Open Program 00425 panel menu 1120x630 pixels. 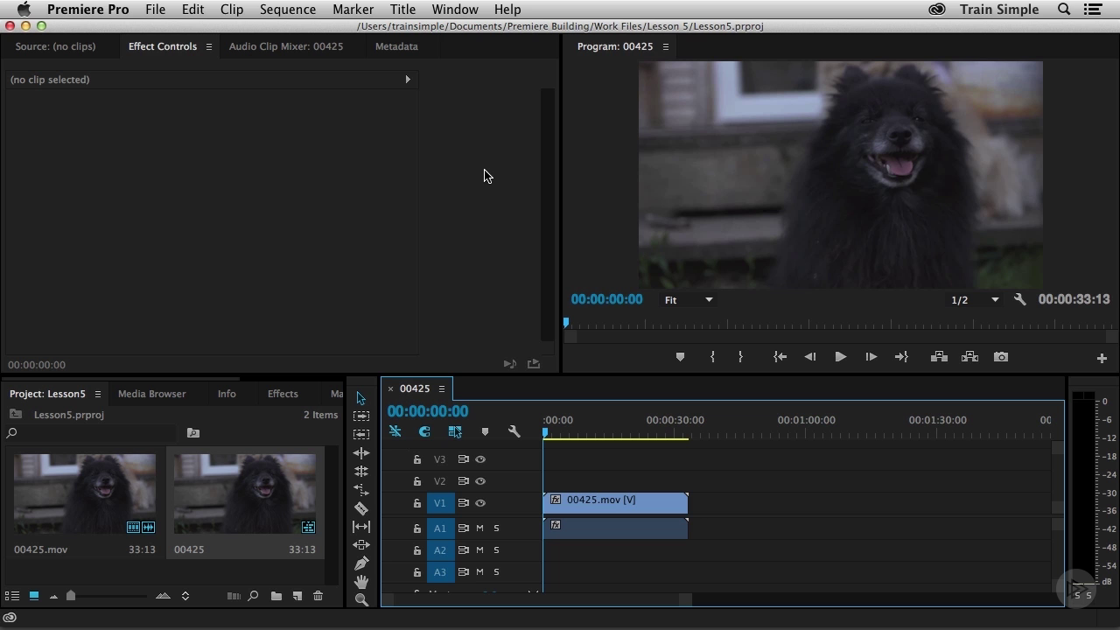(x=665, y=46)
